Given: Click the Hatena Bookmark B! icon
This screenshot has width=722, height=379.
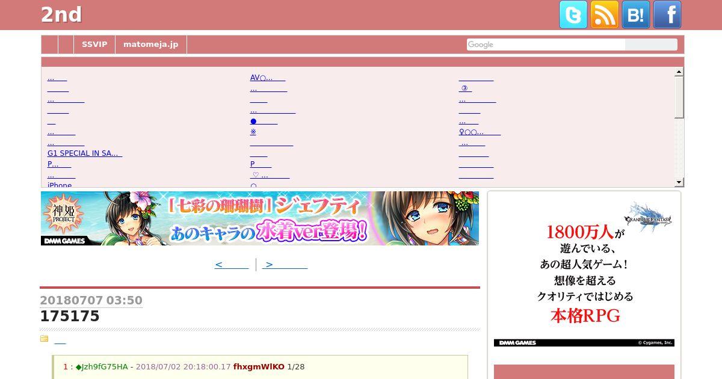Looking at the screenshot, I should pyautogui.click(x=636, y=14).
